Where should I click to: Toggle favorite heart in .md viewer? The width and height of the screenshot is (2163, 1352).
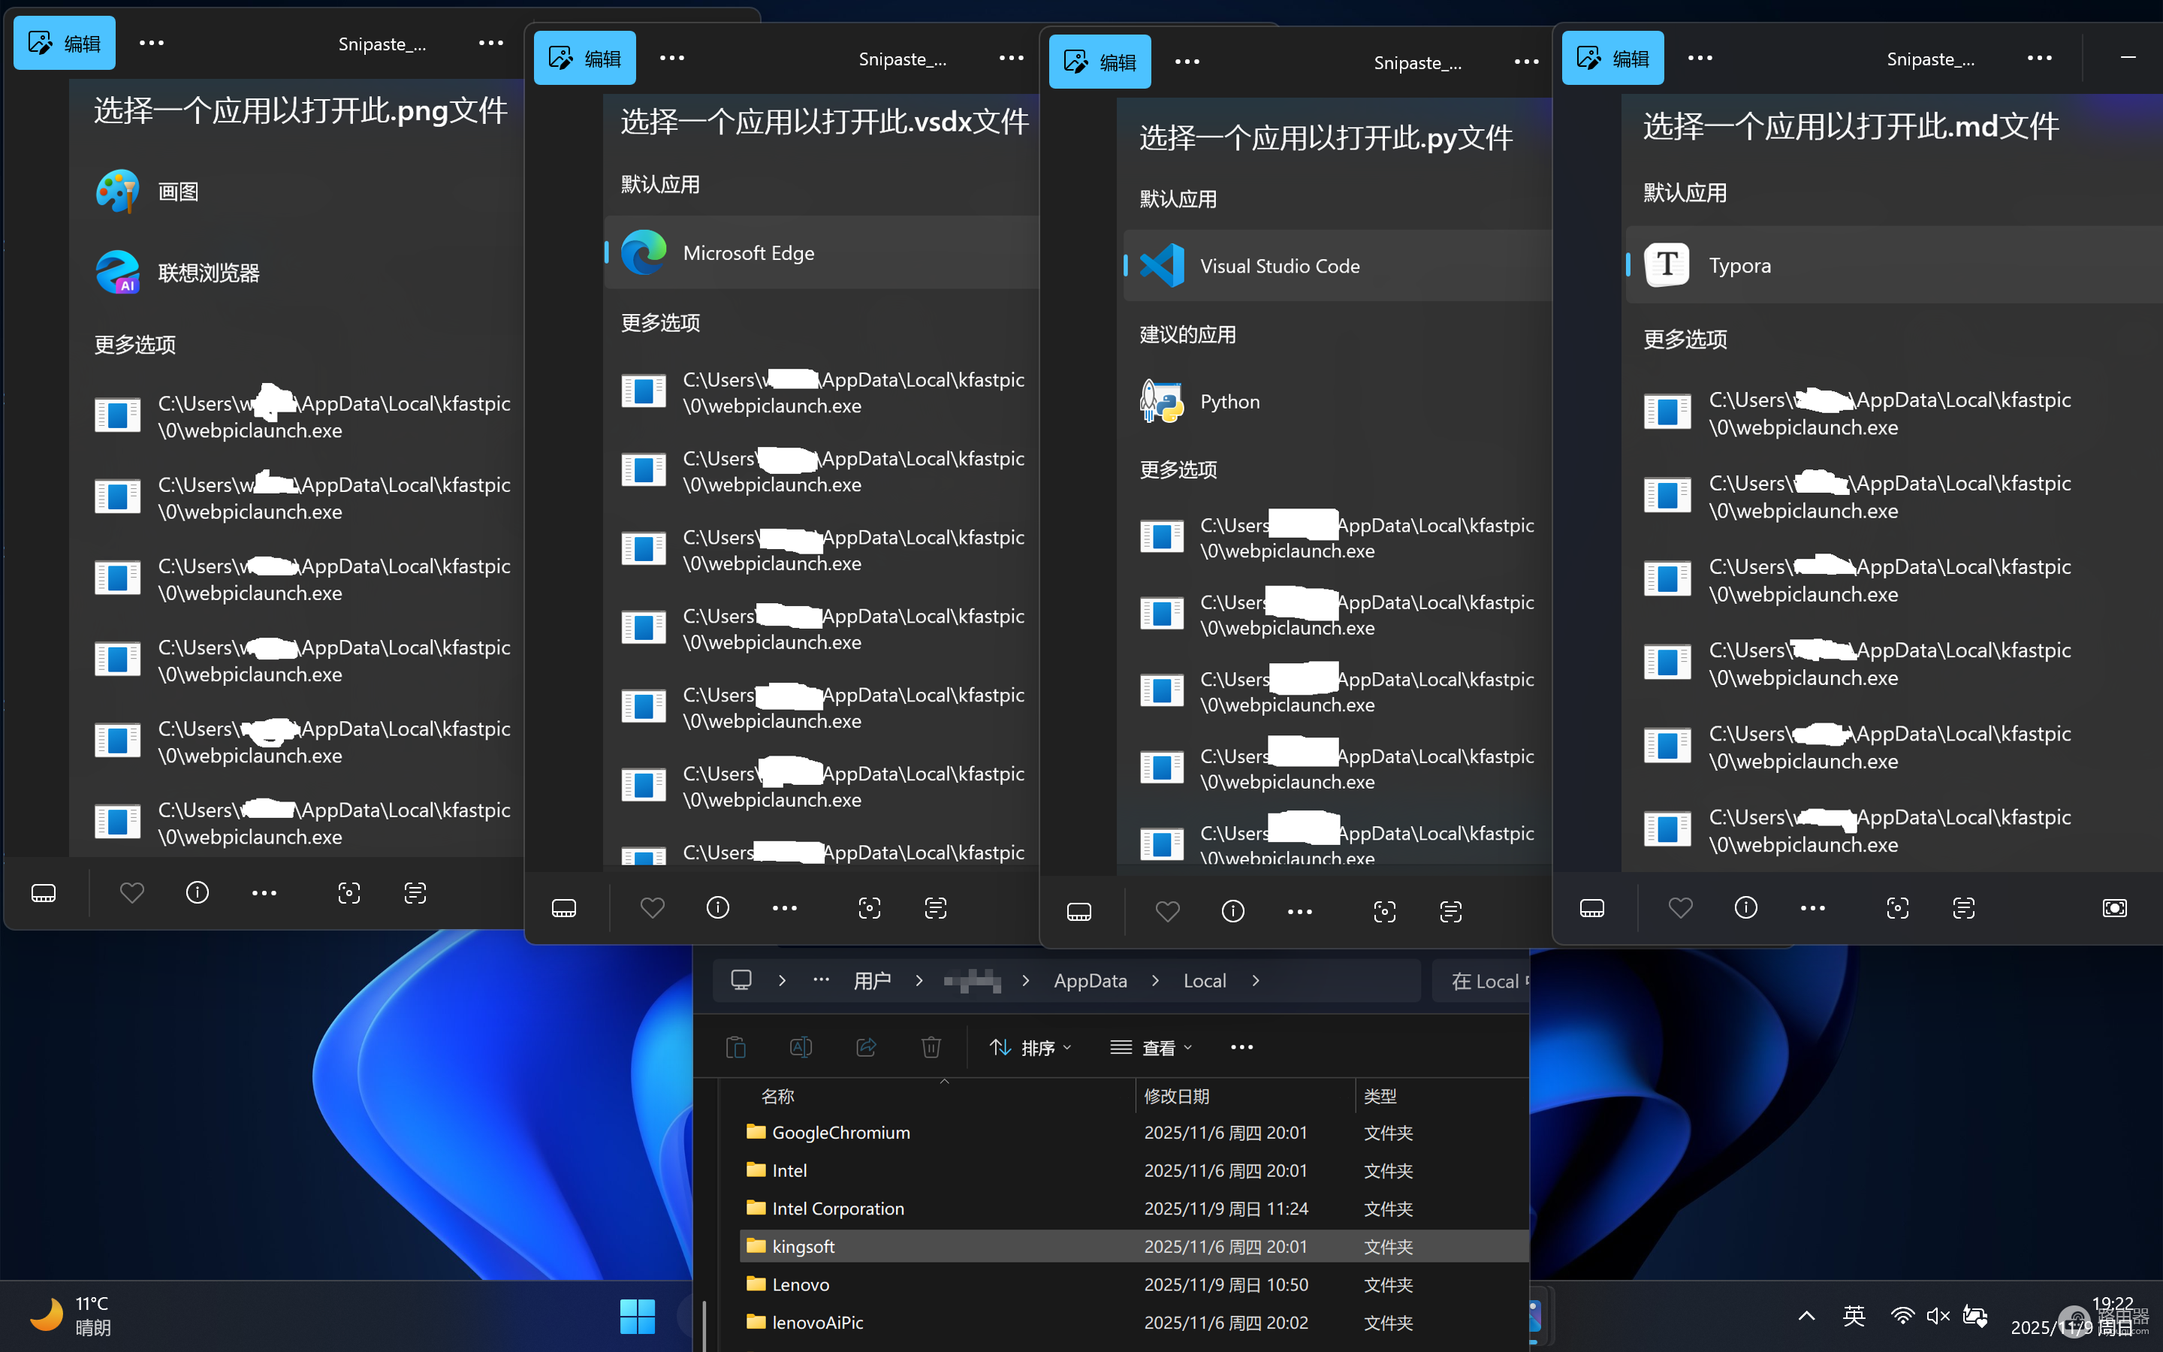pos(1680,907)
